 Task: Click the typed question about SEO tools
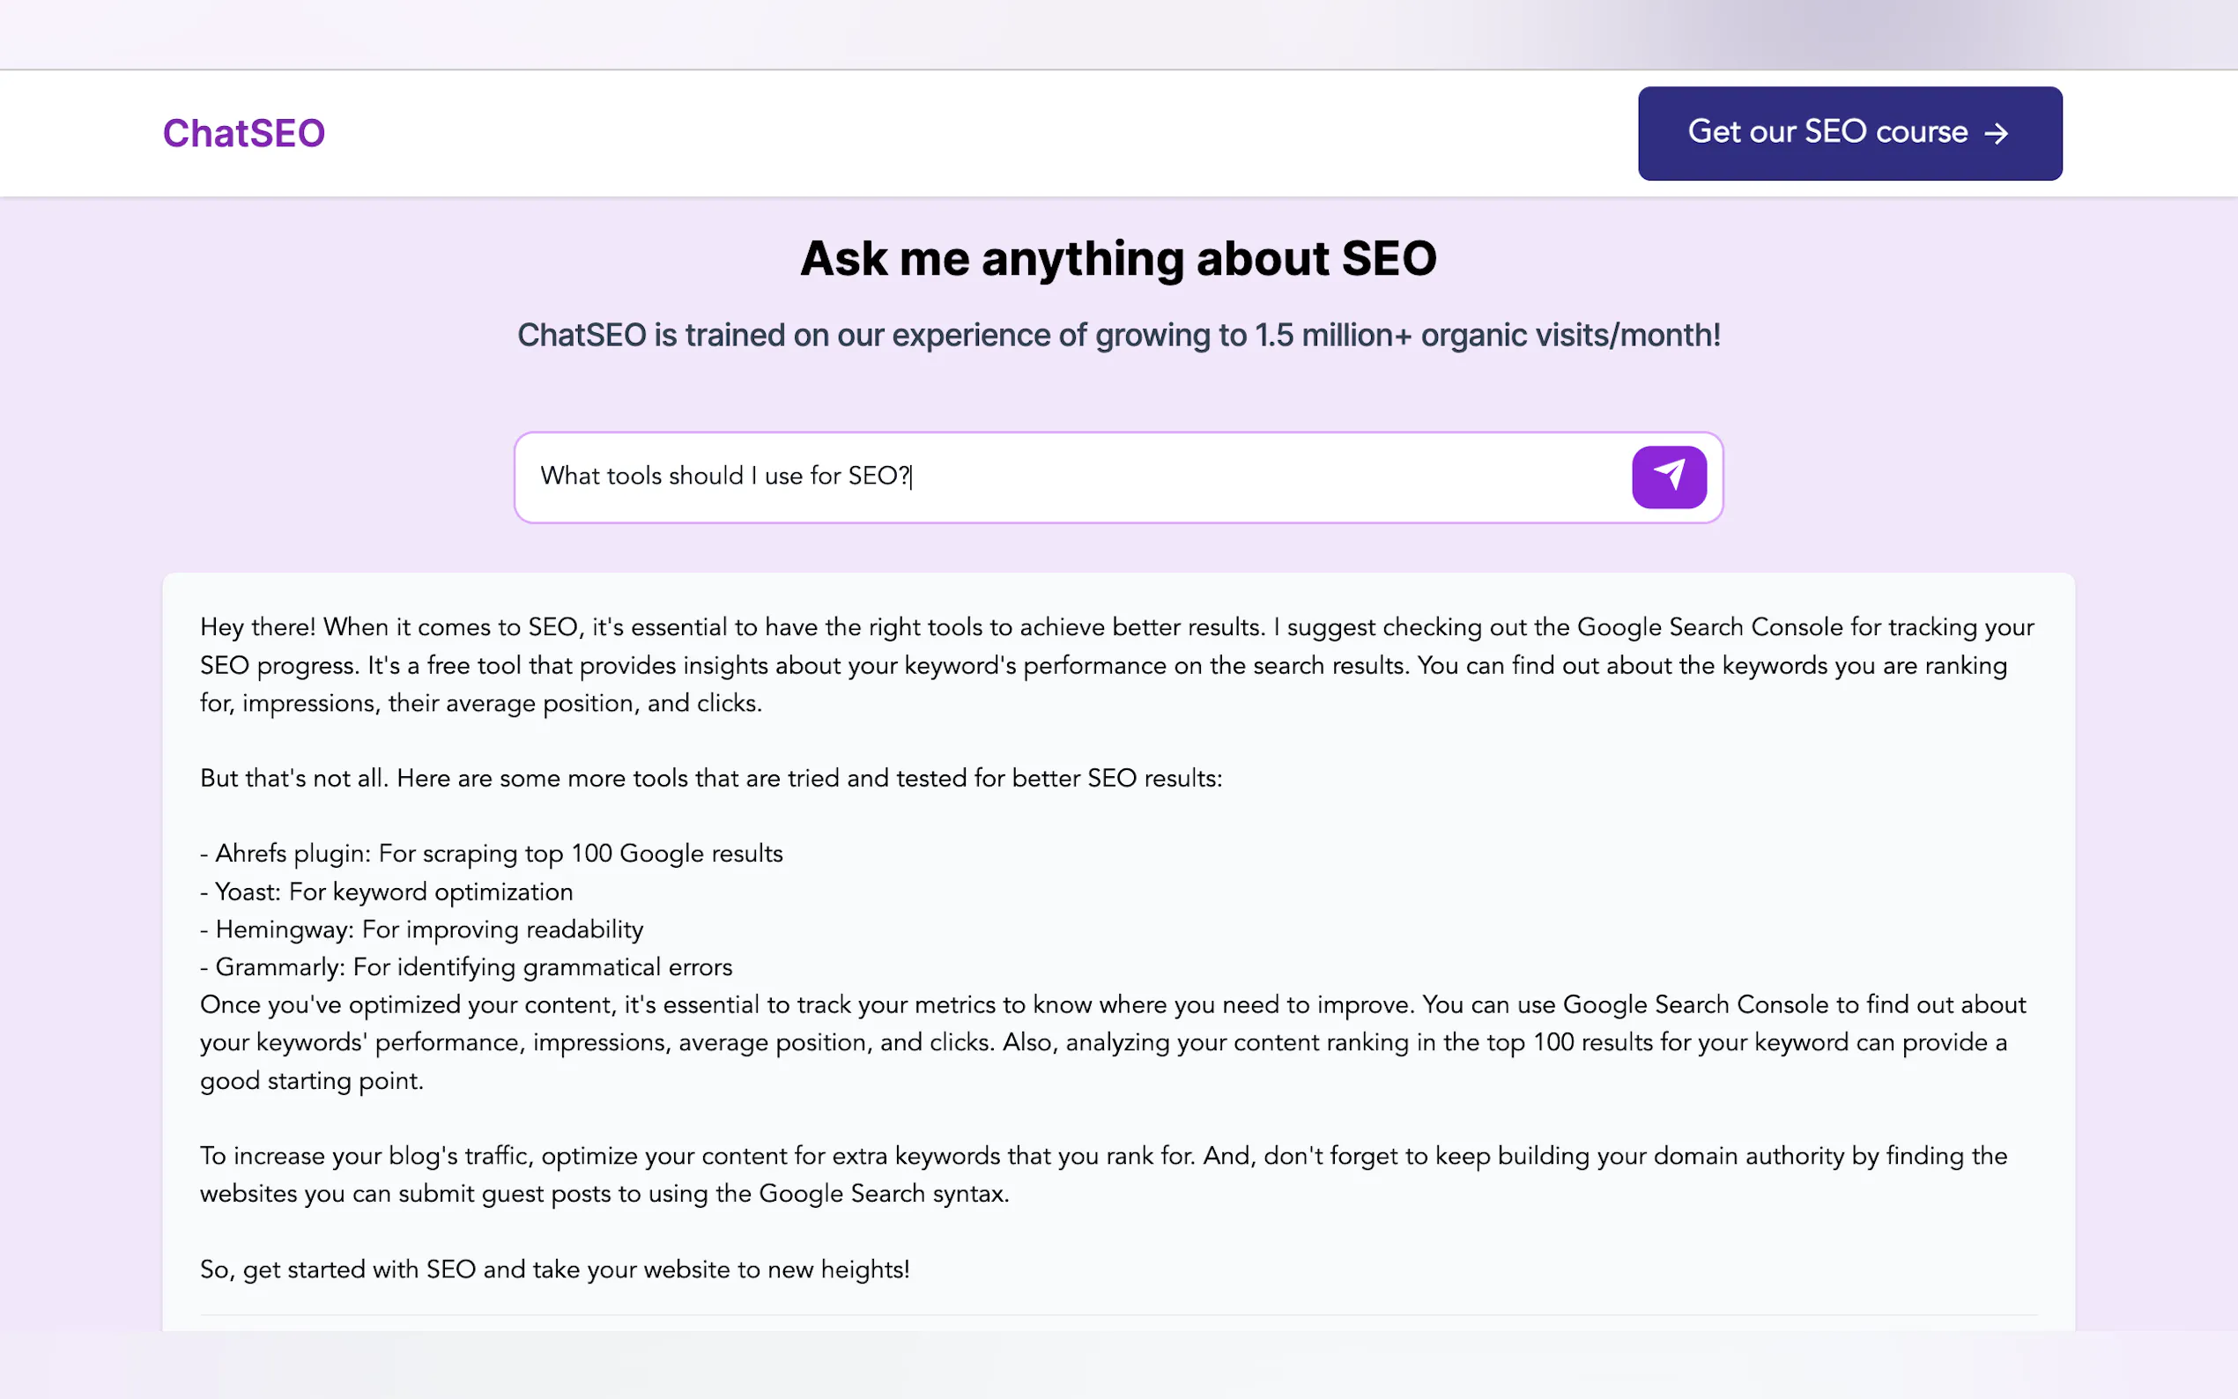point(724,477)
